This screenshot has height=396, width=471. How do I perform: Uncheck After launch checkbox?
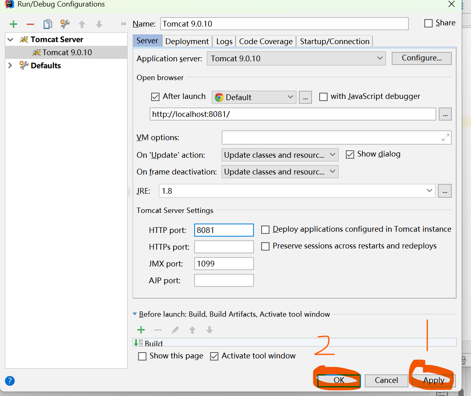click(x=155, y=97)
